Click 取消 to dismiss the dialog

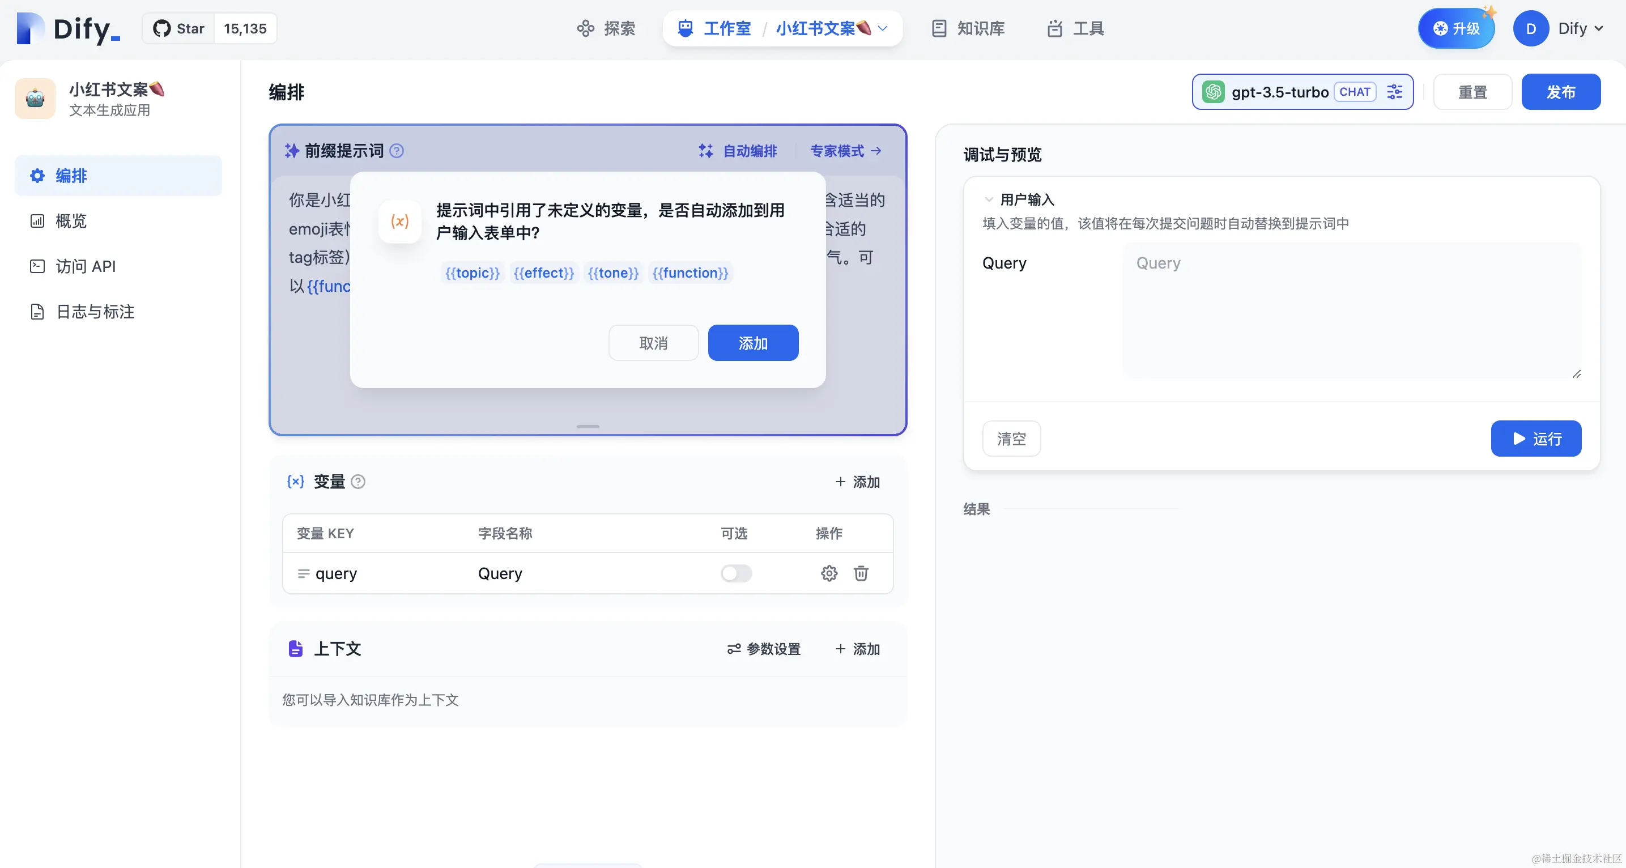(653, 343)
